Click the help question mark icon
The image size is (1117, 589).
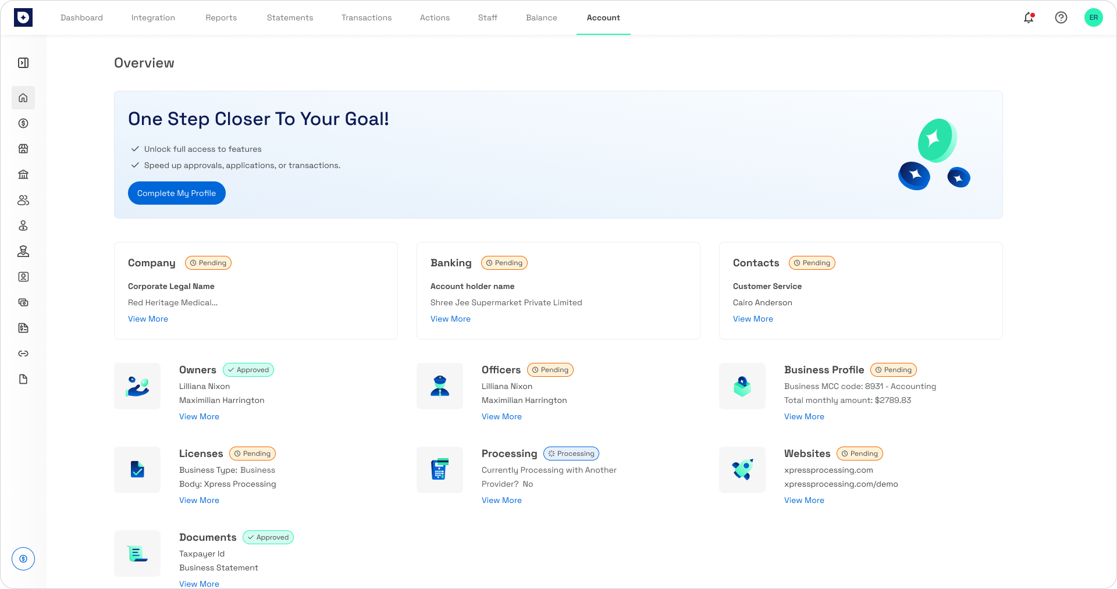[x=1061, y=18]
